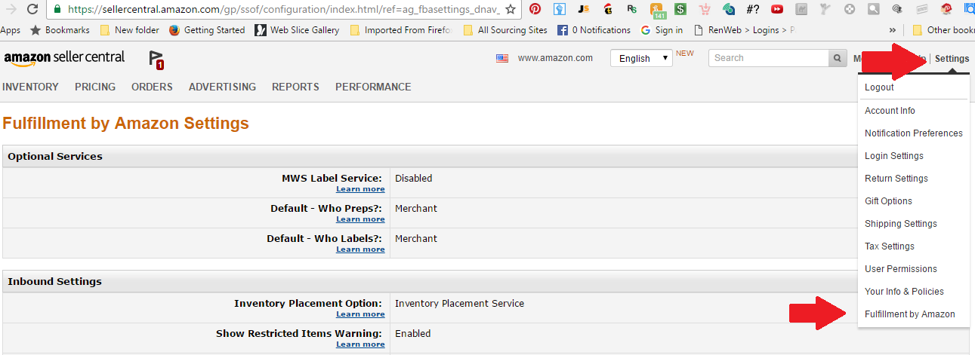Image resolution: width=975 pixels, height=355 pixels.
Task: Click the red play-button extension icon
Action: [x=777, y=9]
